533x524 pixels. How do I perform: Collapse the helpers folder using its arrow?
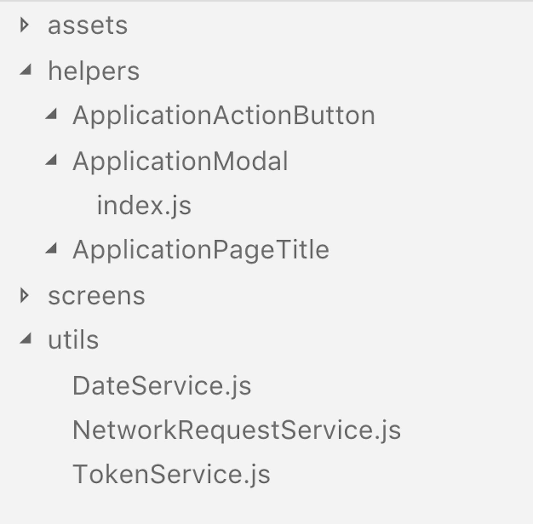pyautogui.click(x=26, y=70)
